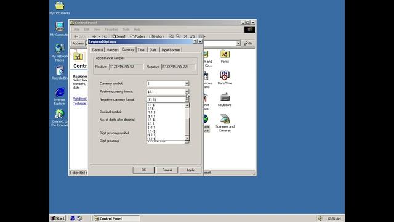Click the Technical link in Control Panel sidebar

tap(80, 104)
